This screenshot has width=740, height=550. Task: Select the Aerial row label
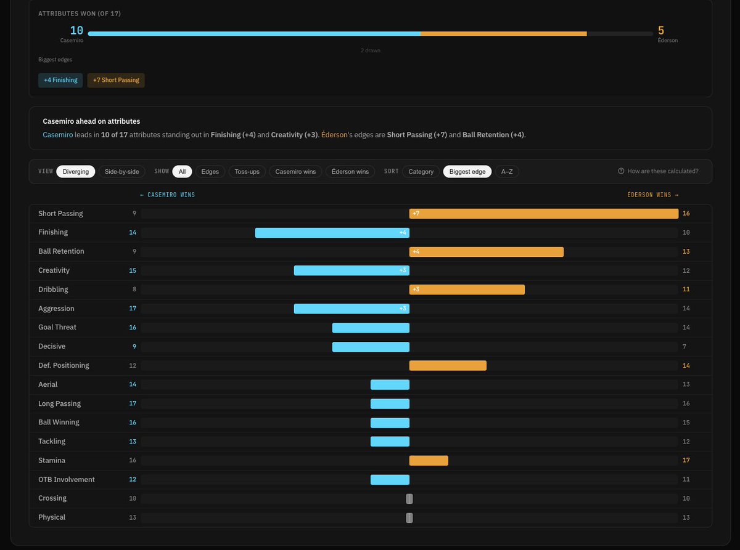coord(47,384)
